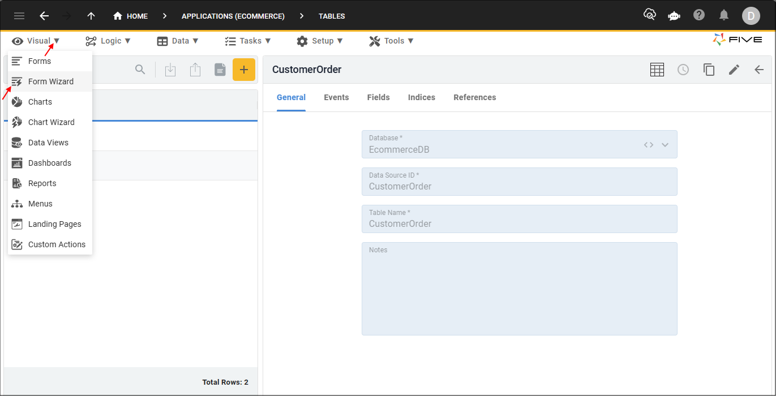Click the export upload icon
This screenshot has height=396, width=776.
(195, 70)
